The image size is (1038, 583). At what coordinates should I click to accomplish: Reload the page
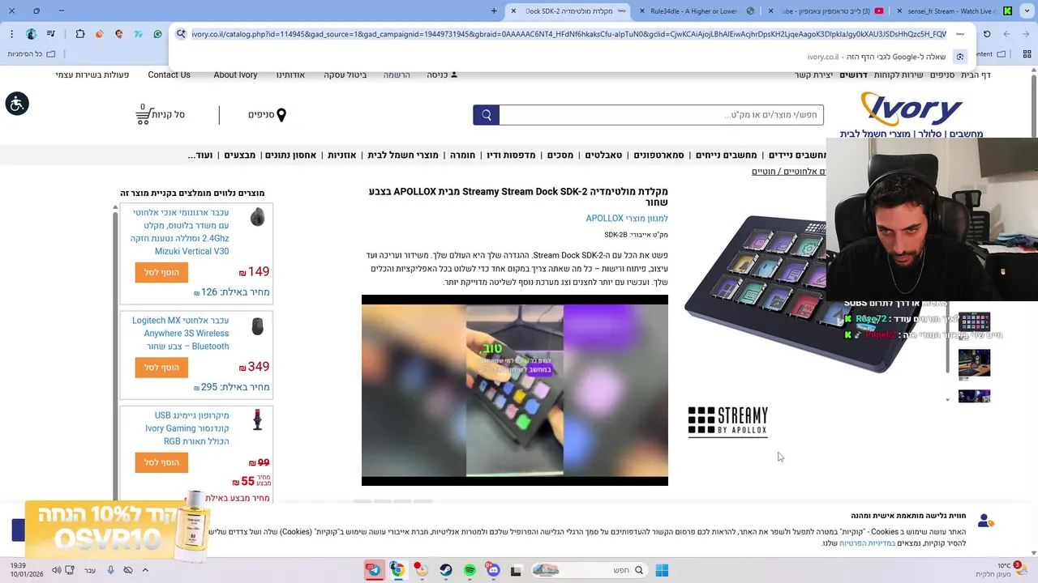(987, 34)
